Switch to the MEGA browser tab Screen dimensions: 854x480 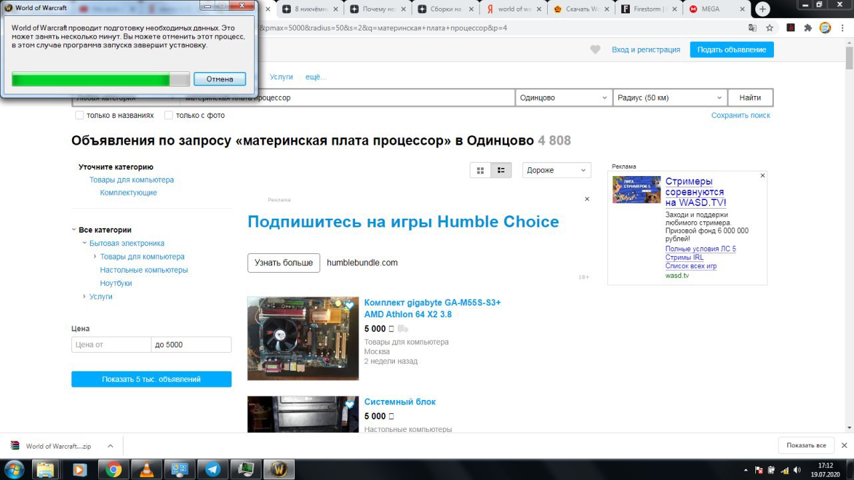(717, 9)
